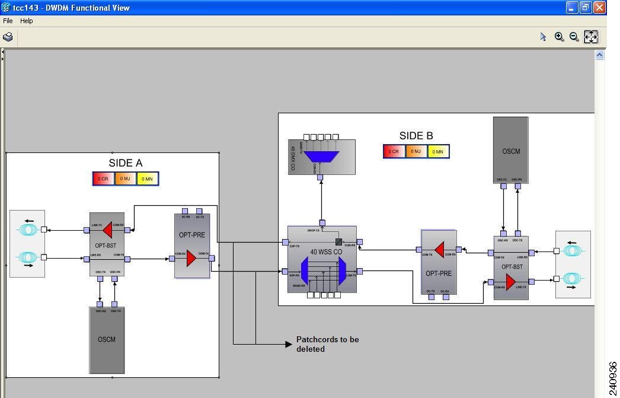Activate the zoom out magnifier
The image size is (620, 398).
tap(574, 37)
